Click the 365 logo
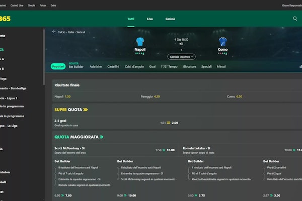The height and width of the screenshot is (201, 302). pos(5,19)
